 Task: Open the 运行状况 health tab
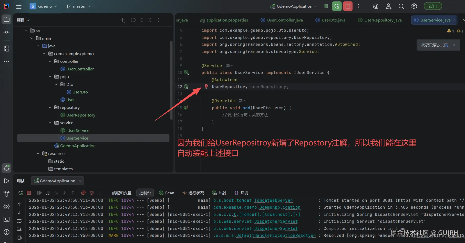pyautogui.click(x=193, y=193)
